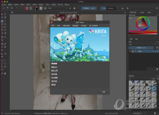
Task: Delete layer with the trash icon
Action: (x=157, y=69)
